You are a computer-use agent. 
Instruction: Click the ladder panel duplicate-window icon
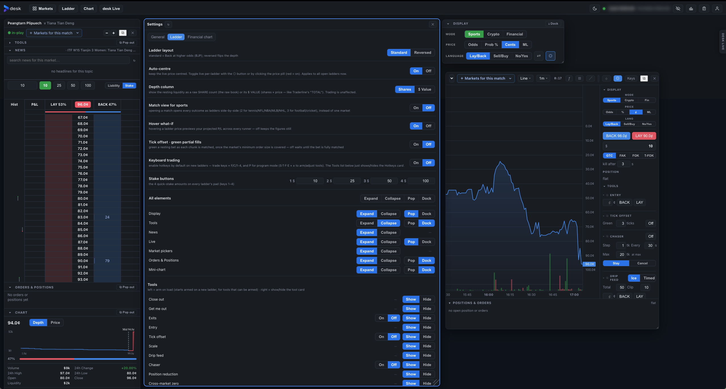pos(123,33)
